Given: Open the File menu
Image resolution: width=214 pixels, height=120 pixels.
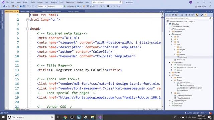Looking at the screenshot, I should 7,2.
